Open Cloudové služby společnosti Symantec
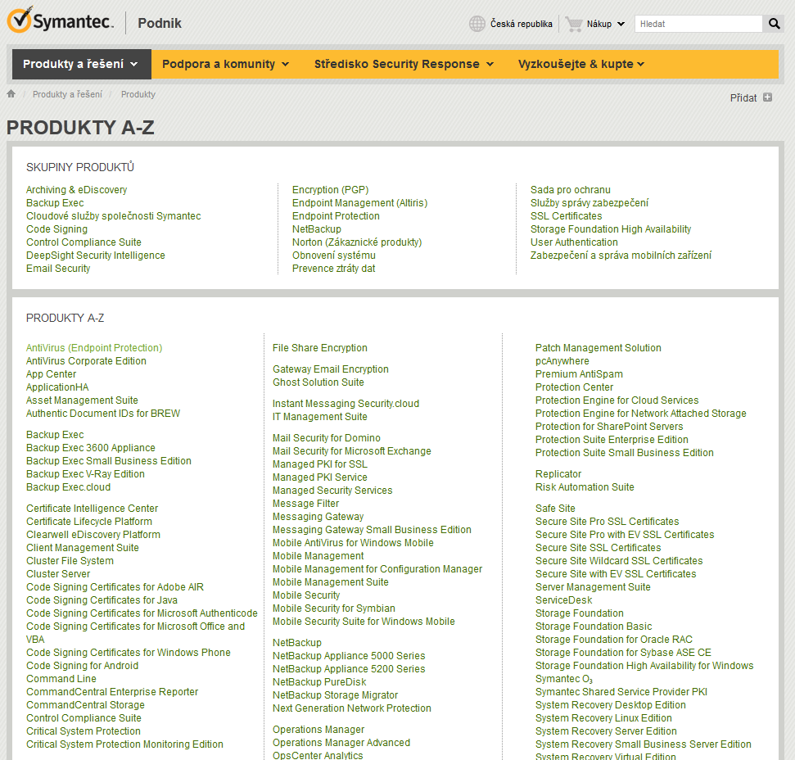 point(114,216)
